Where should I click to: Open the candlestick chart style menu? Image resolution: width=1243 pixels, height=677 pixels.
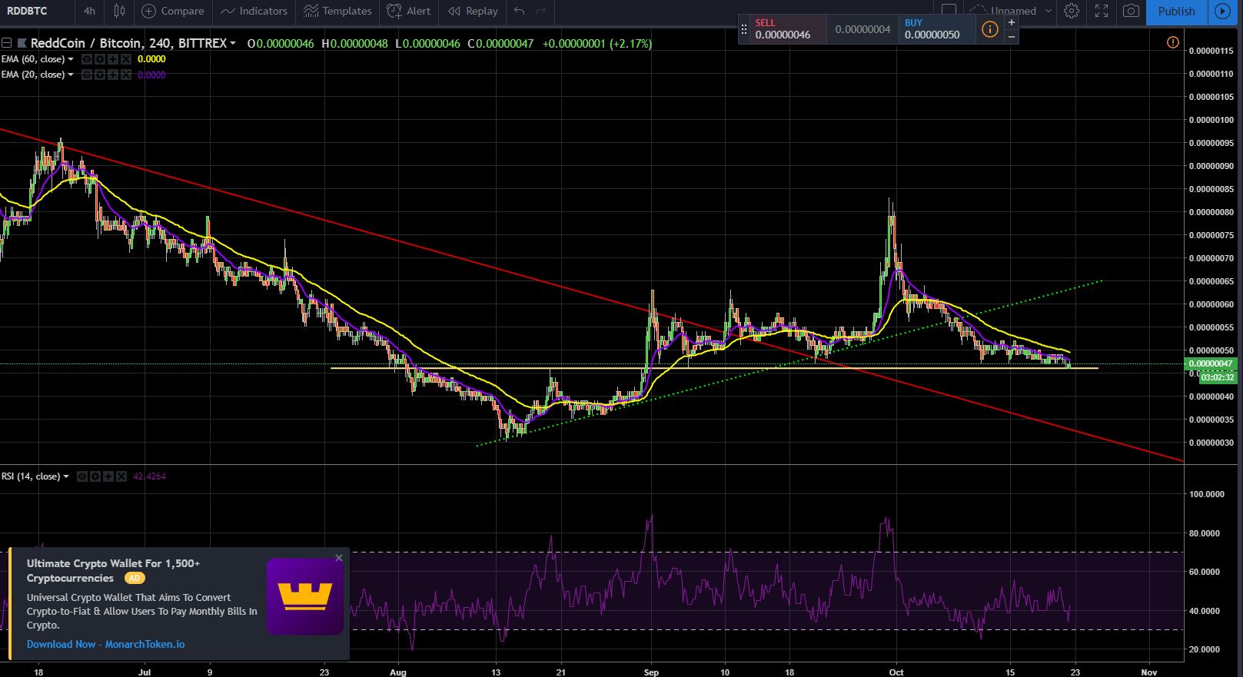coord(119,11)
